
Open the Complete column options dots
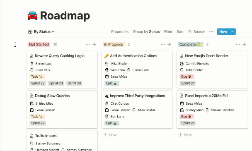(237, 44)
